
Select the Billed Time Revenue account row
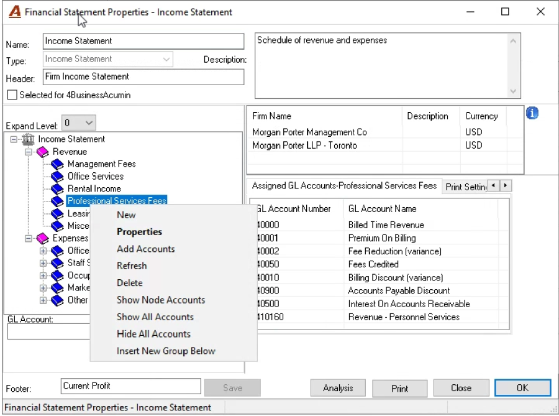click(x=379, y=225)
